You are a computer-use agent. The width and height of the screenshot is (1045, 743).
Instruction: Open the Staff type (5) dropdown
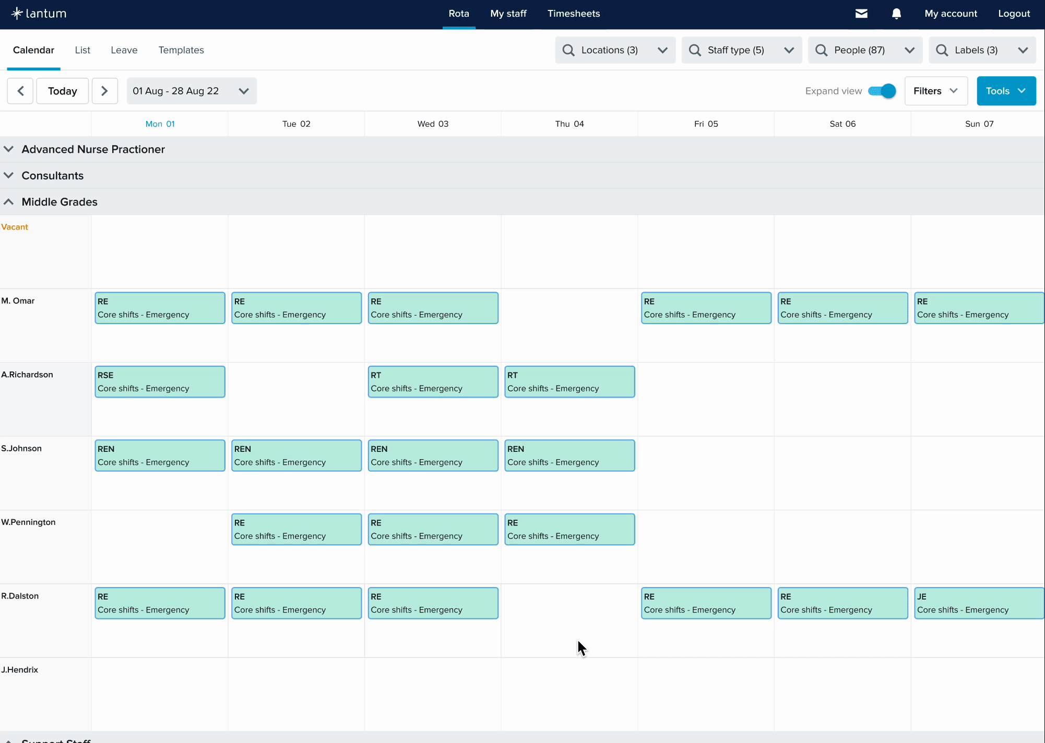[741, 50]
